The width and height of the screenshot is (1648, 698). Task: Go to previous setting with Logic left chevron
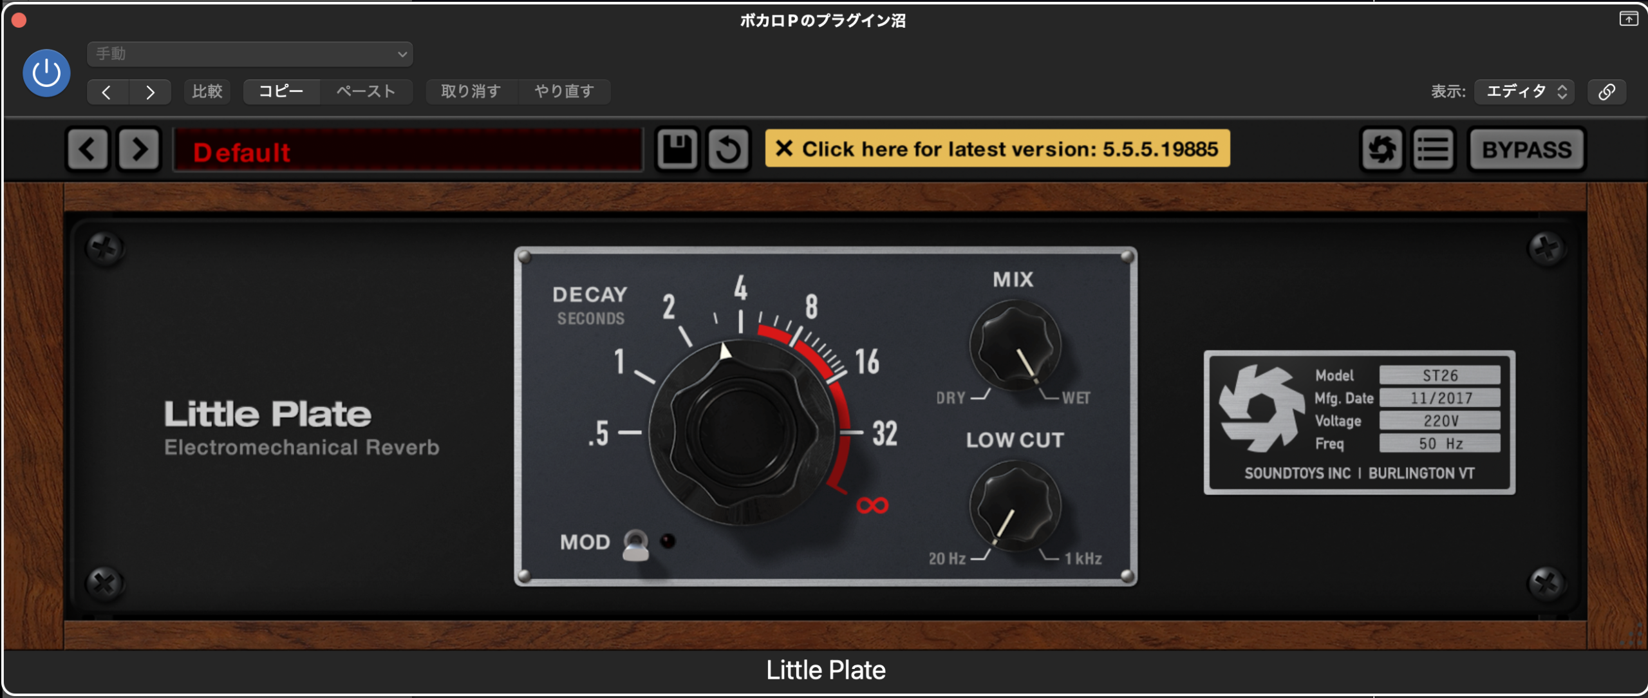click(108, 92)
